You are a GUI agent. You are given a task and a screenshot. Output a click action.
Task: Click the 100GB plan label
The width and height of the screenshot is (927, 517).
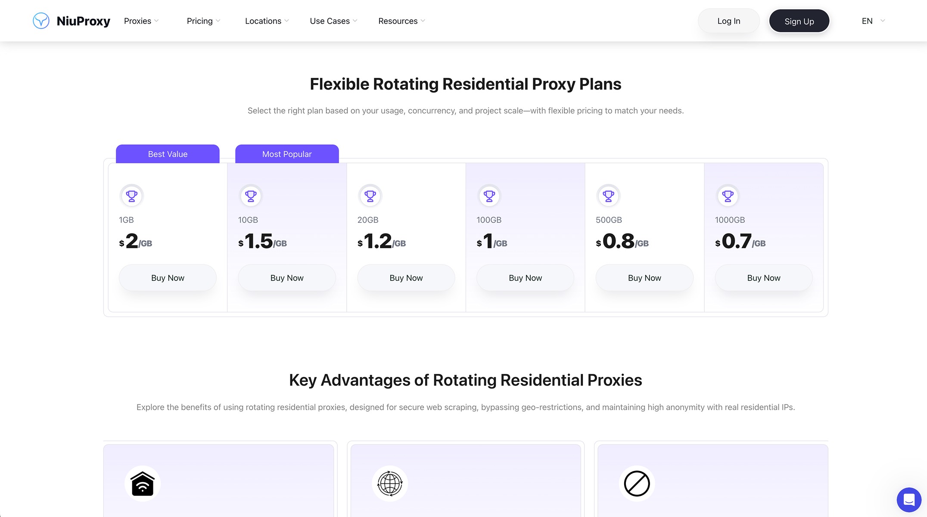pos(489,220)
